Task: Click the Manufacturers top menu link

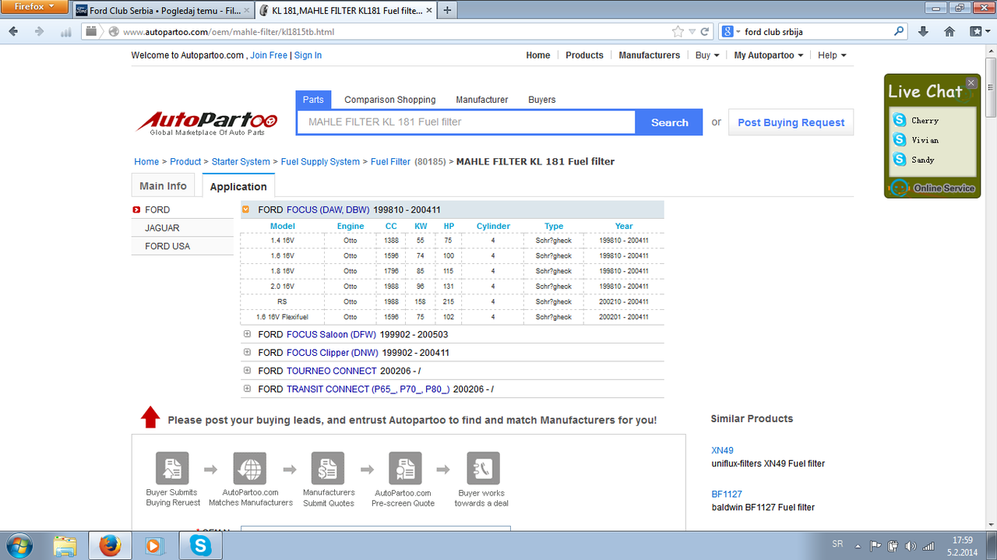Action: (x=650, y=55)
